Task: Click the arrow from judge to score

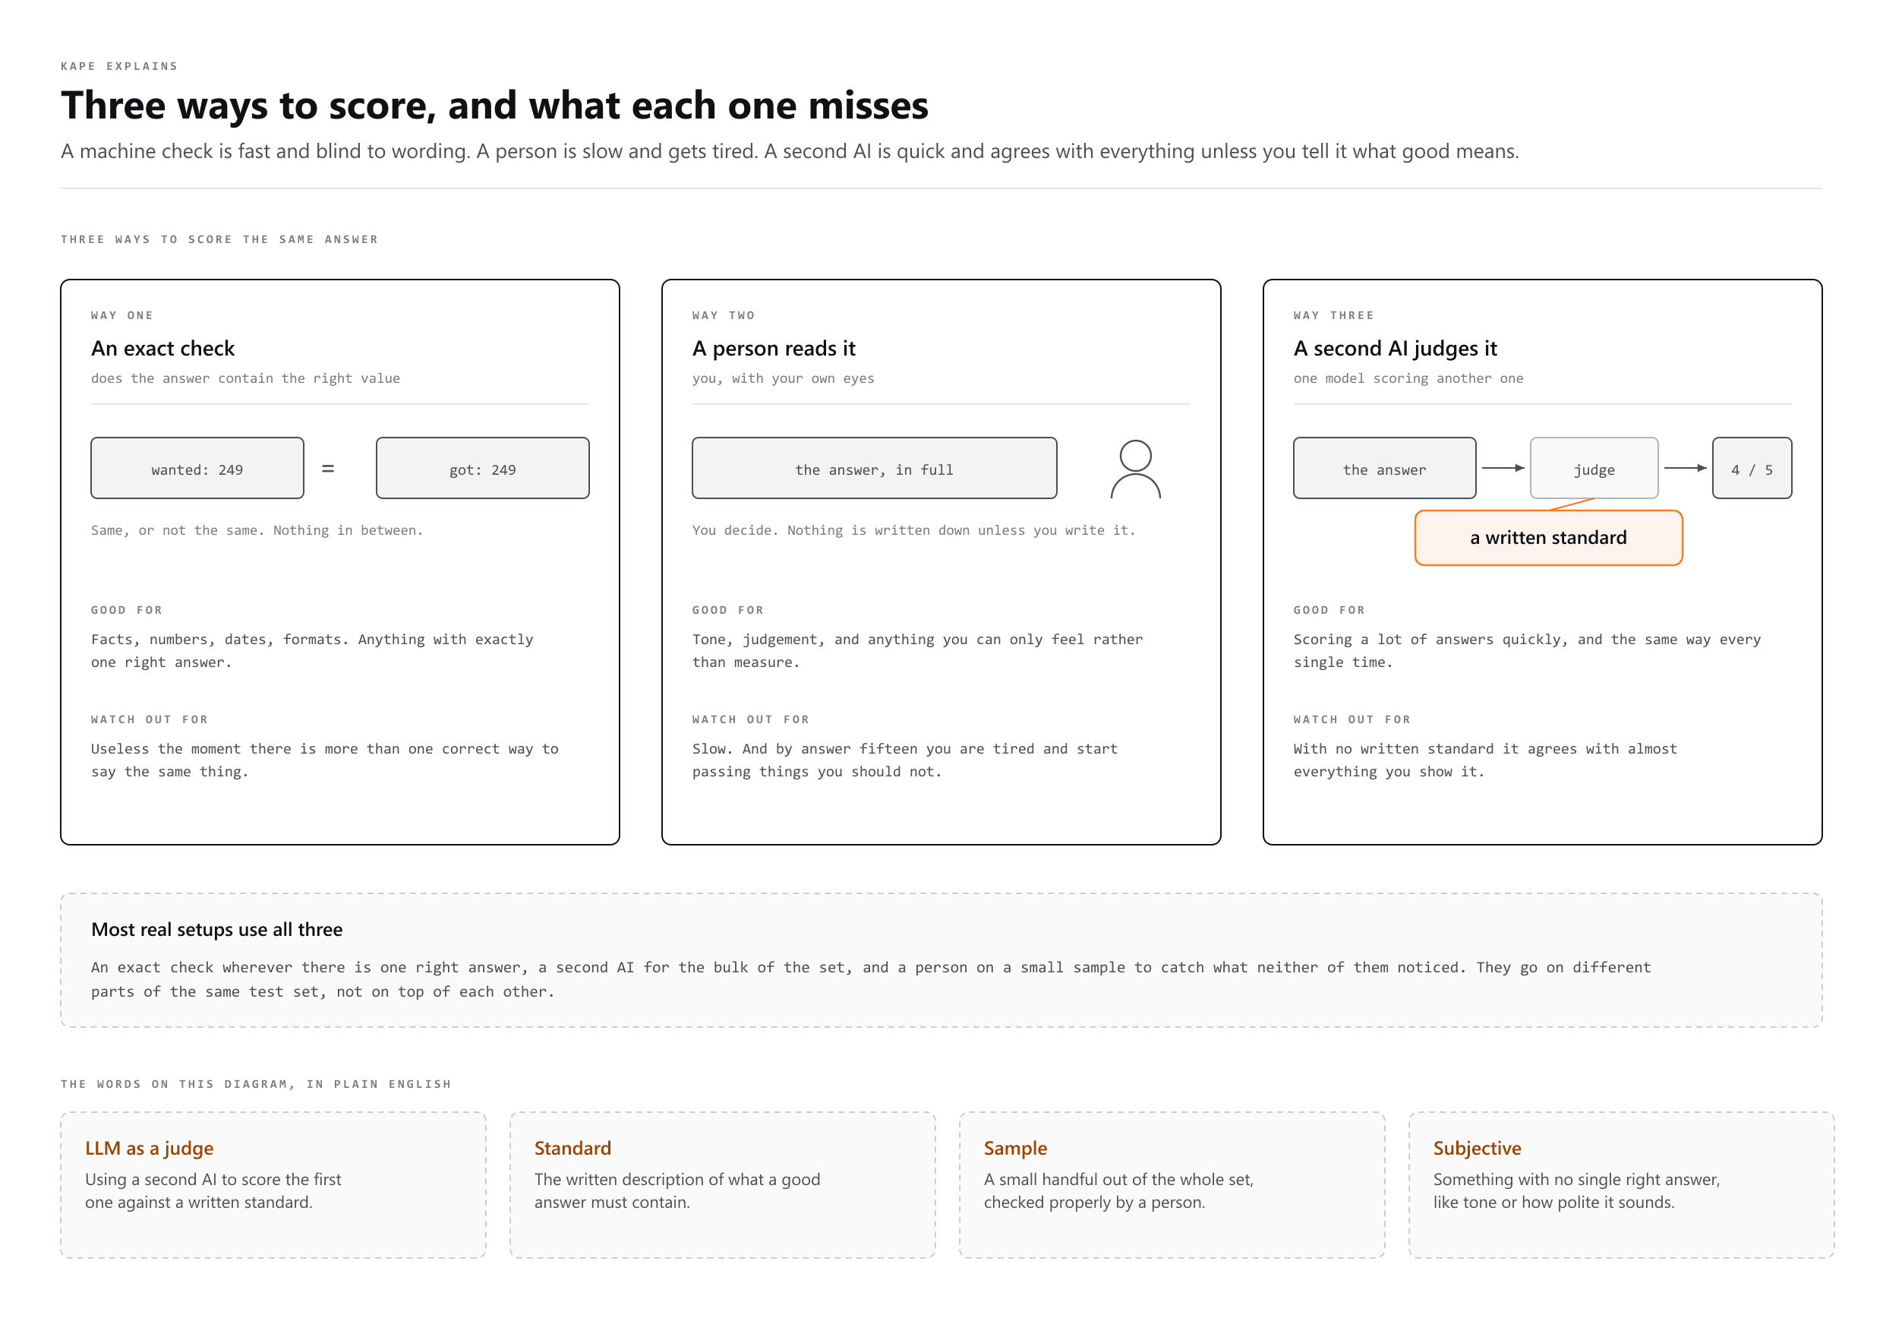Action: coord(1685,468)
